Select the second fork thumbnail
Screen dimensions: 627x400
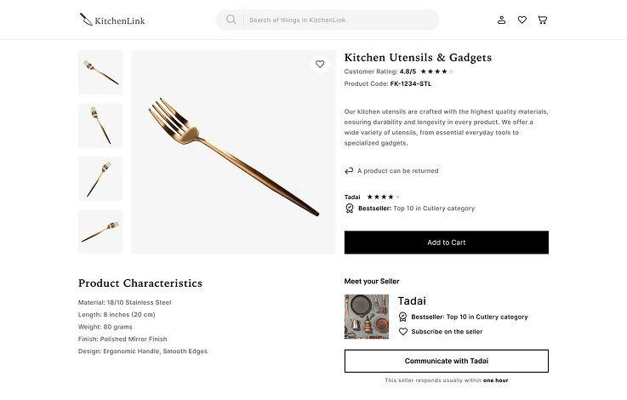coord(100,125)
